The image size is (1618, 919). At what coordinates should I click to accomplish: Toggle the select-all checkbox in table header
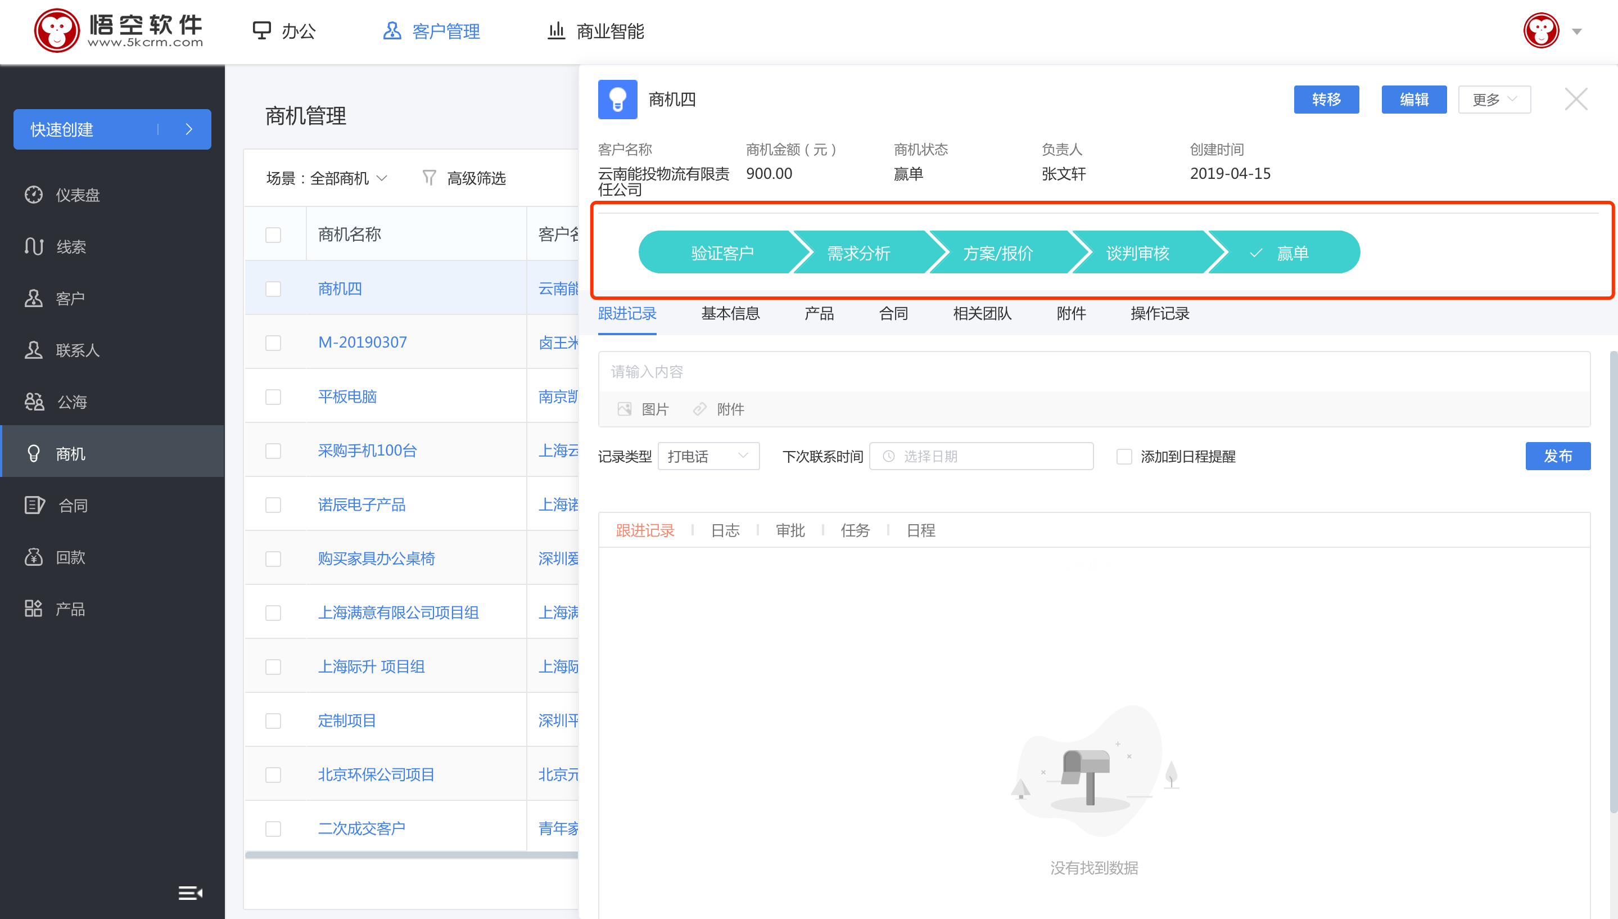point(273,235)
